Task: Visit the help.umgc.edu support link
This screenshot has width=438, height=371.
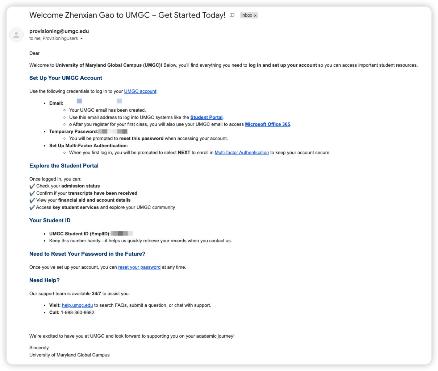Action: click(77, 305)
